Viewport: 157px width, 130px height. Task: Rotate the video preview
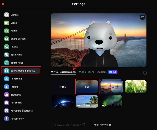(x=142, y=17)
